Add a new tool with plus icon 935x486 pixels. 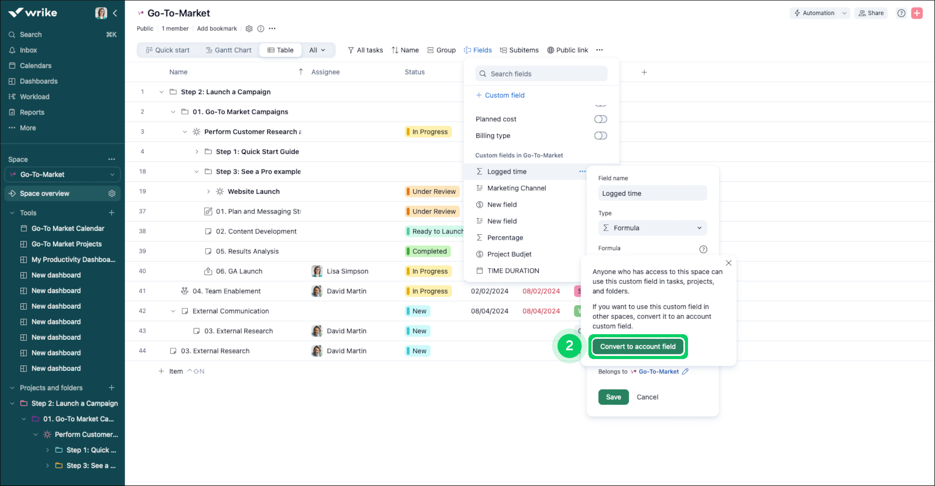(112, 213)
